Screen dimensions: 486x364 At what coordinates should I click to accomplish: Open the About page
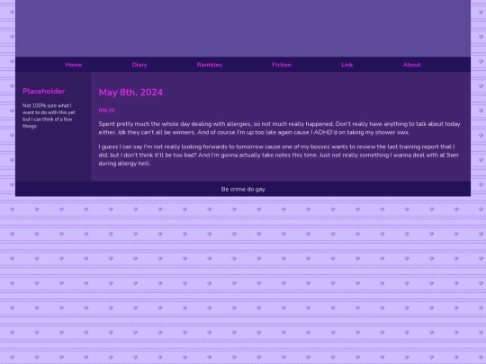412,65
